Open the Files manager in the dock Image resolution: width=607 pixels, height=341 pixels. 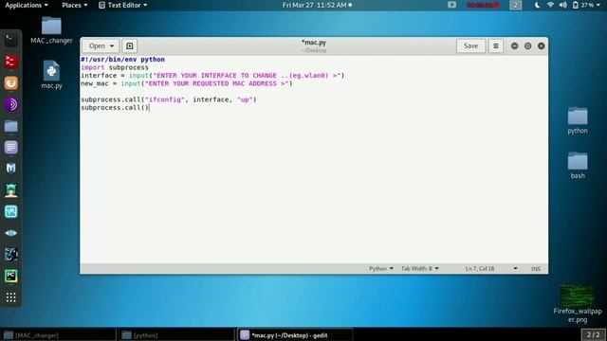coord(10,126)
